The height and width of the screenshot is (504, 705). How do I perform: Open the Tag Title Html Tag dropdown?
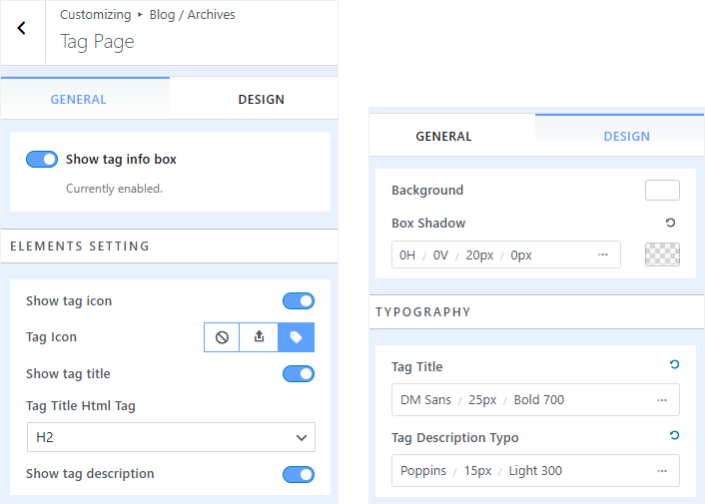[171, 437]
